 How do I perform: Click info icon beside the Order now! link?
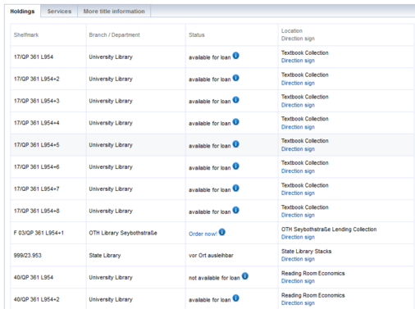click(222, 232)
